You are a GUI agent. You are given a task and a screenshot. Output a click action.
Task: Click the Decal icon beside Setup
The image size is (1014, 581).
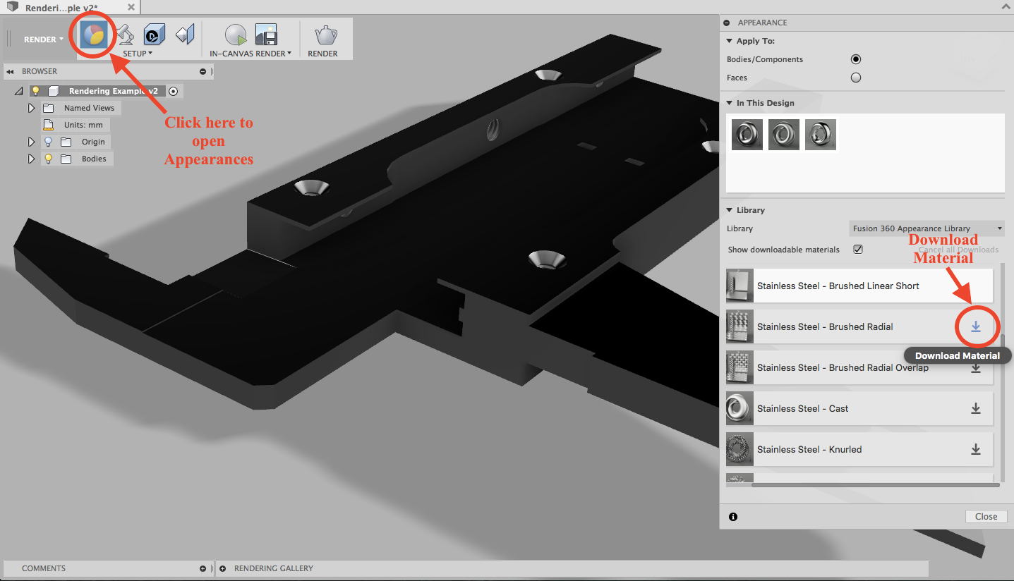pos(185,34)
